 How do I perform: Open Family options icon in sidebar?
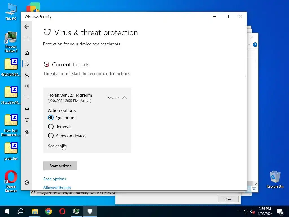pos(27,132)
